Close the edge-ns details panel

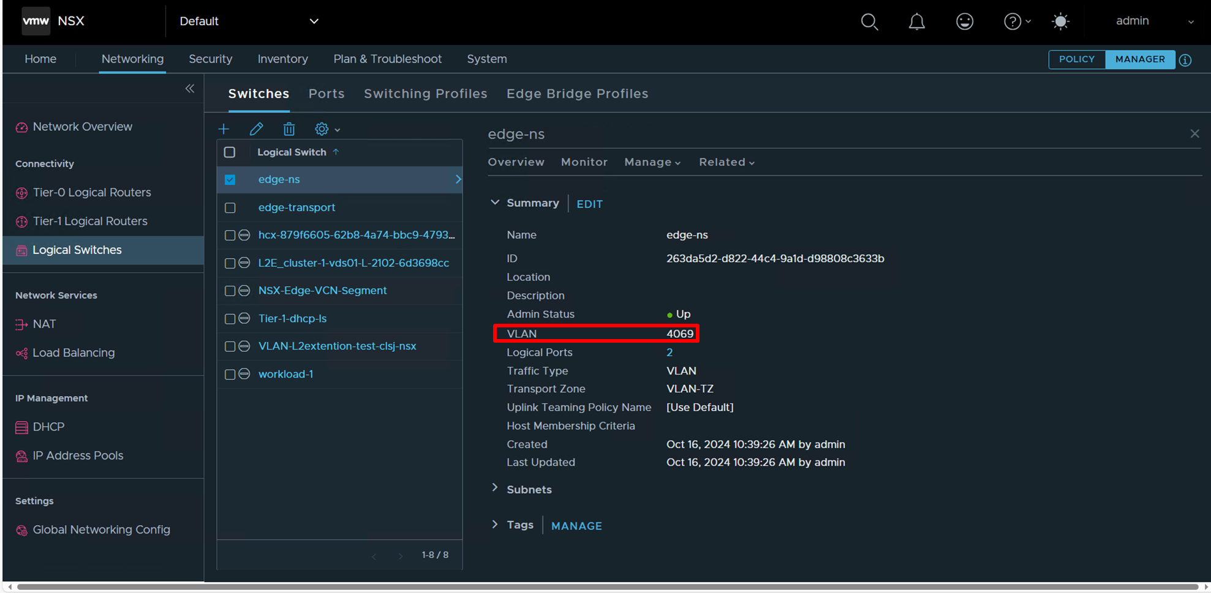[x=1194, y=133]
